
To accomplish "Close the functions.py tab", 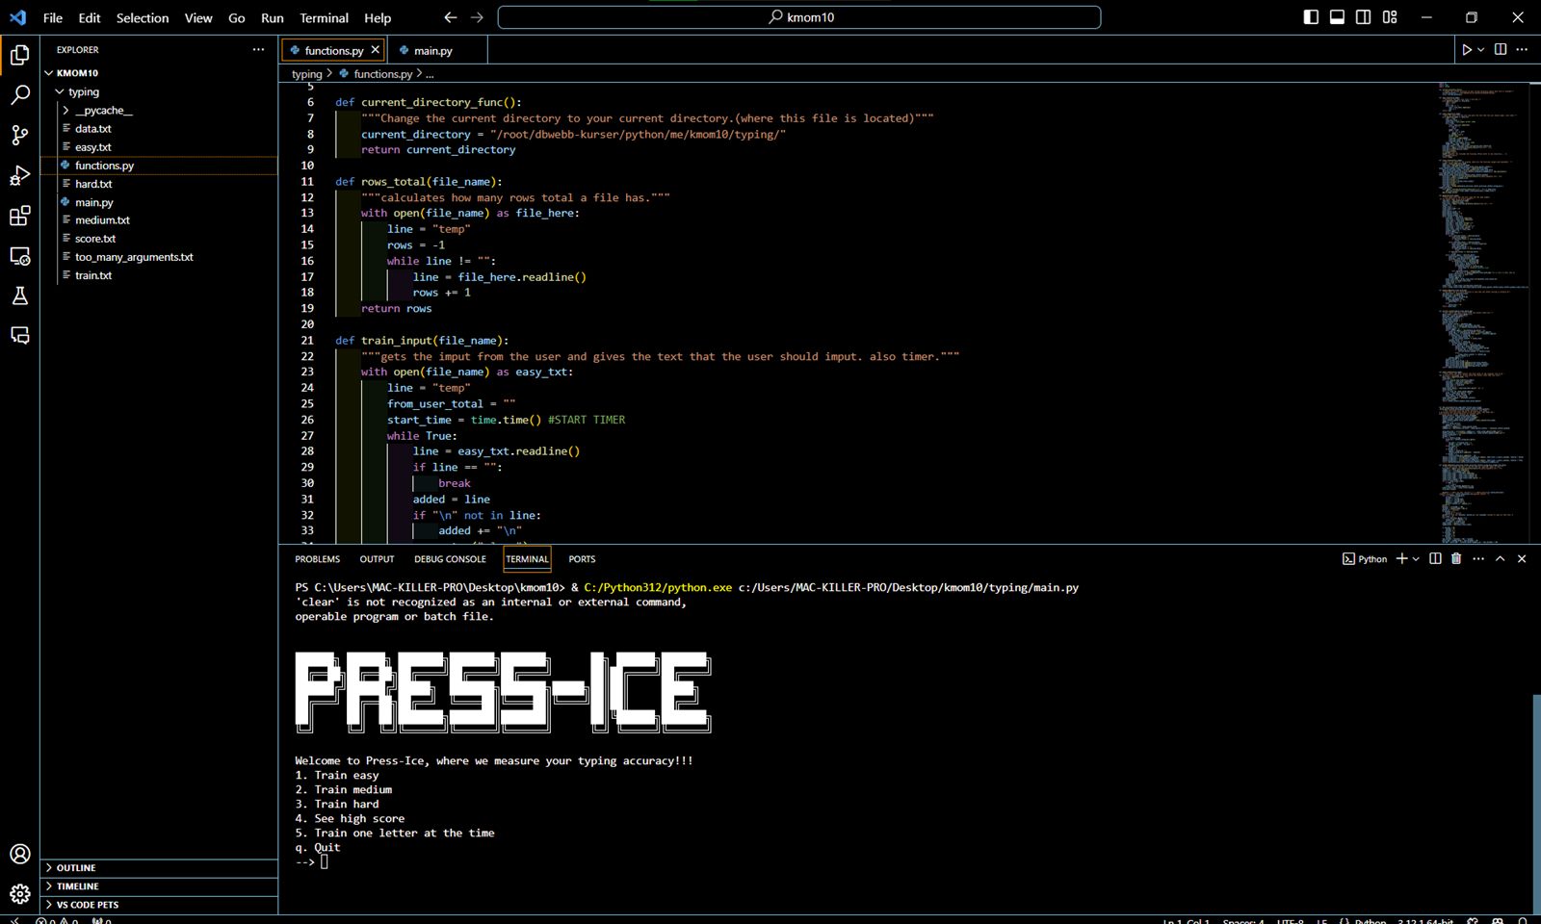I will coord(376,50).
